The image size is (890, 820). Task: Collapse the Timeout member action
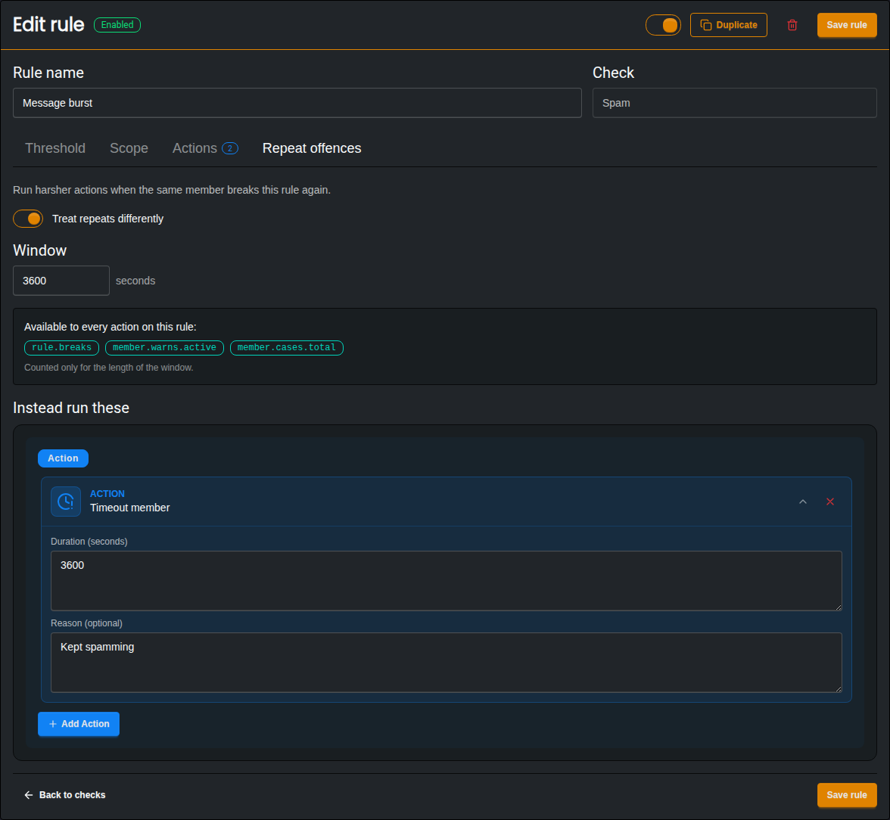pyautogui.click(x=802, y=502)
